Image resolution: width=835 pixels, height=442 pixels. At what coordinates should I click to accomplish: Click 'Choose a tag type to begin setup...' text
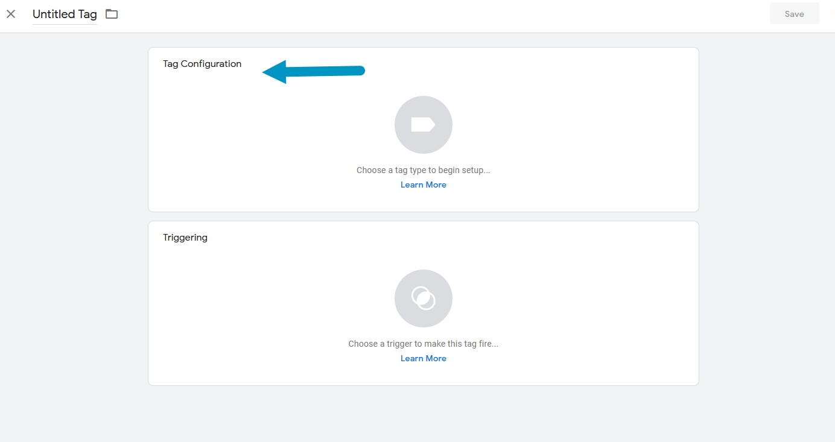[x=424, y=170]
